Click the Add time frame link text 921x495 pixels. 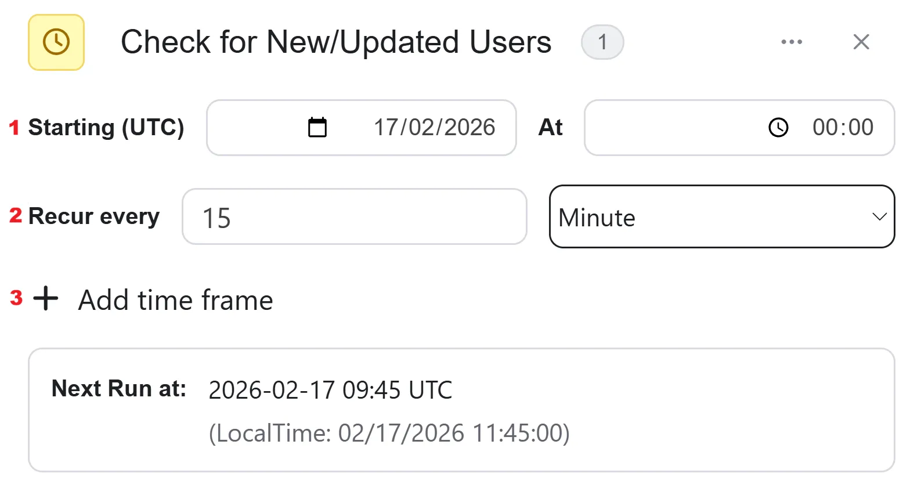pyautogui.click(x=175, y=300)
